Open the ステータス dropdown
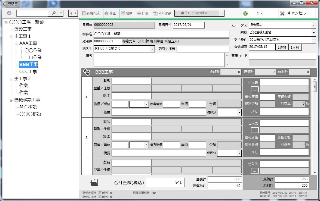The height and width of the screenshot is (201, 320). point(314,25)
